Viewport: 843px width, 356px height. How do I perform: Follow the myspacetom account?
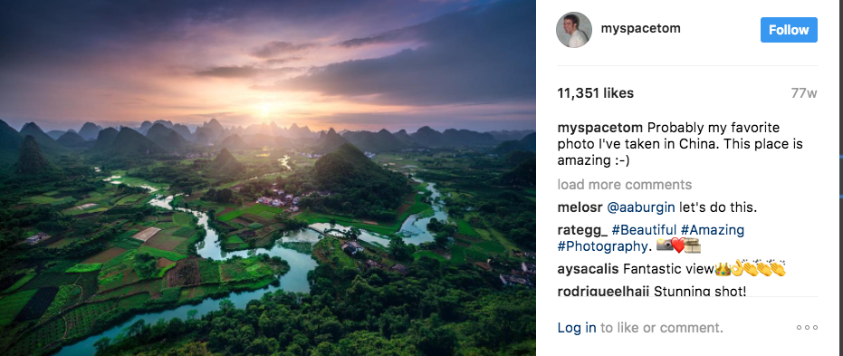(x=789, y=30)
